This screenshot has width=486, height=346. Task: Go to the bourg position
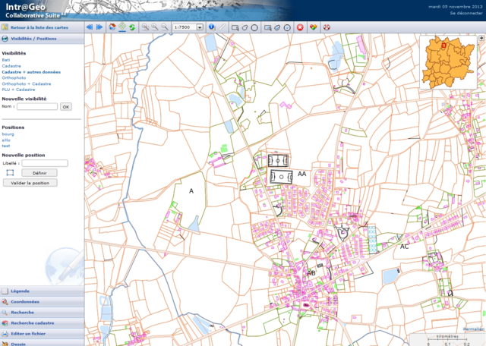(8, 134)
